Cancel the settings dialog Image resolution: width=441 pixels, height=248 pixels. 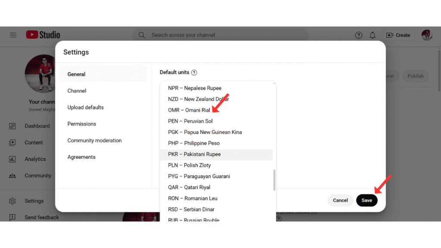(340, 200)
